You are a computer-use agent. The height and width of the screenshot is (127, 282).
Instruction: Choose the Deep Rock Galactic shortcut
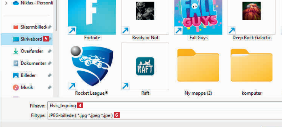(251, 17)
